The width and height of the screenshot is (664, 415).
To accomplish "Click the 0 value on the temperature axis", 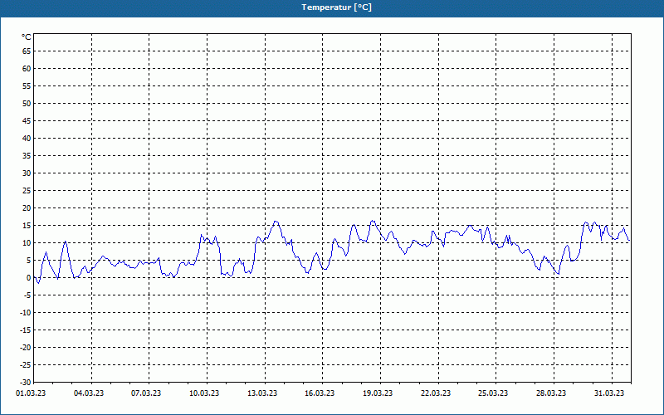I will point(29,278).
